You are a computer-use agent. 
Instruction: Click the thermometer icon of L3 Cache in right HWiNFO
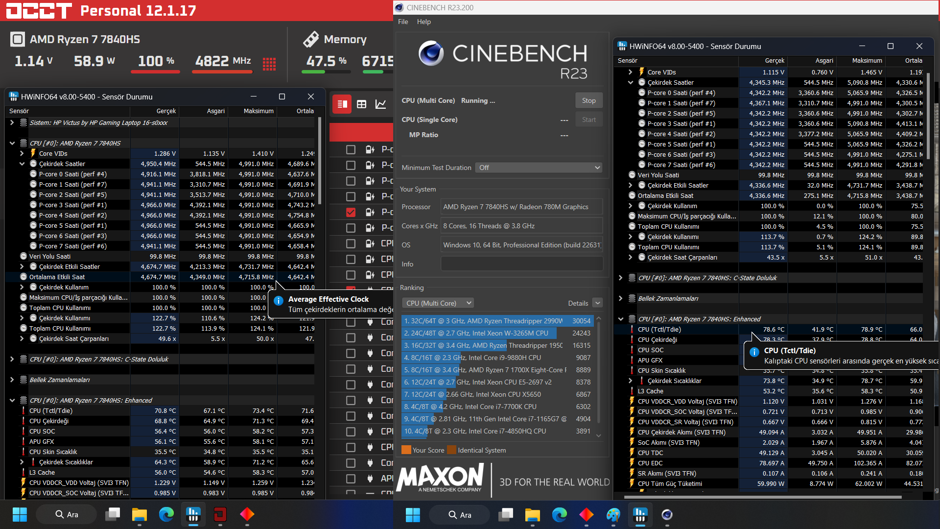[x=632, y=391]
